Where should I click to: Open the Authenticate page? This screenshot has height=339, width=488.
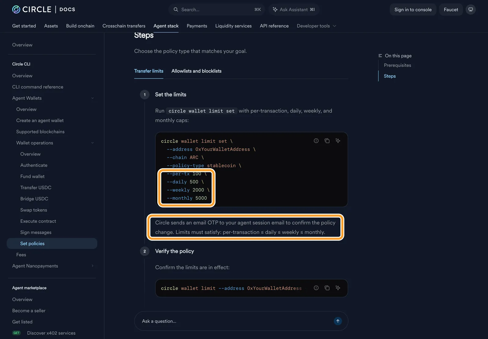pos(34,165)
